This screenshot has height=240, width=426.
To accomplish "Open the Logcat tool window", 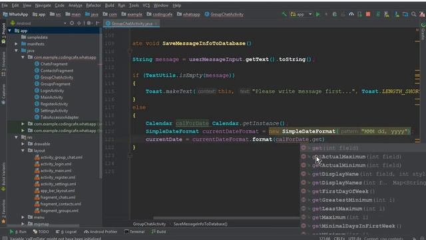I will click(67, 232).
